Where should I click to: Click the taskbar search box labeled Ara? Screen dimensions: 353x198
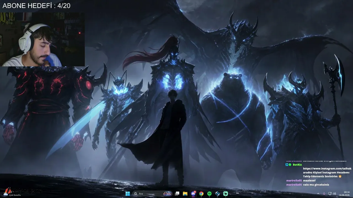(x=152, y=194)
